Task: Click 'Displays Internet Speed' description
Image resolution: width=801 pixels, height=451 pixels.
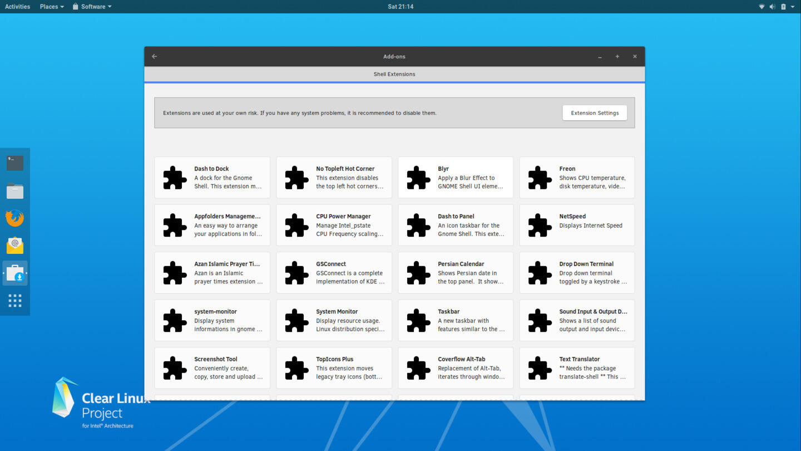Action: point(591,225)
